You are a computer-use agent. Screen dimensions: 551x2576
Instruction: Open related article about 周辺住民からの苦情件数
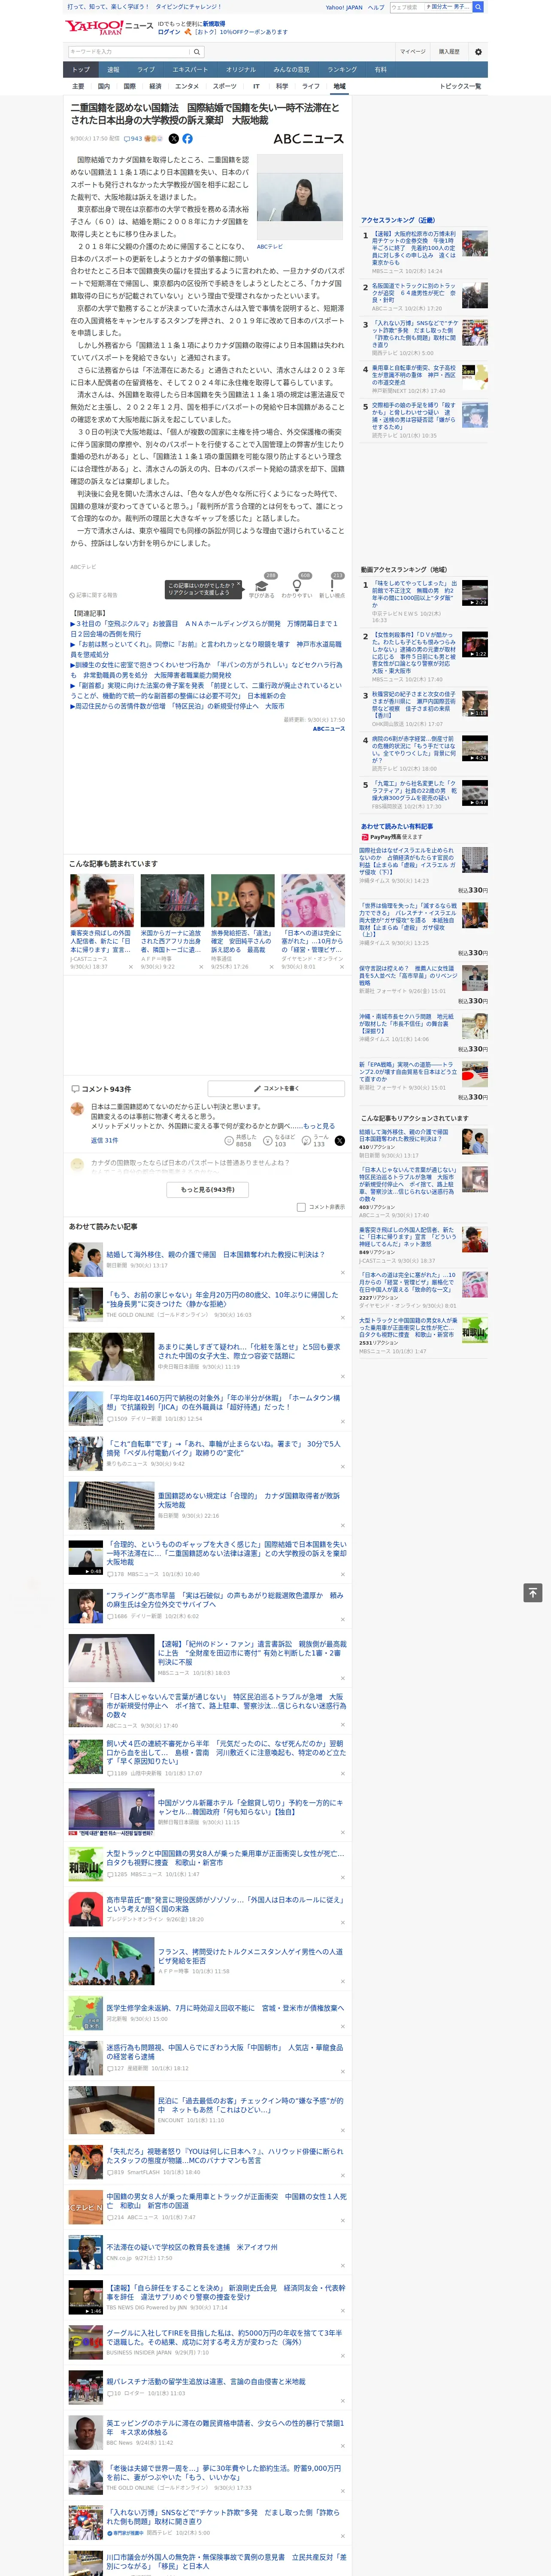pos(177,706)
